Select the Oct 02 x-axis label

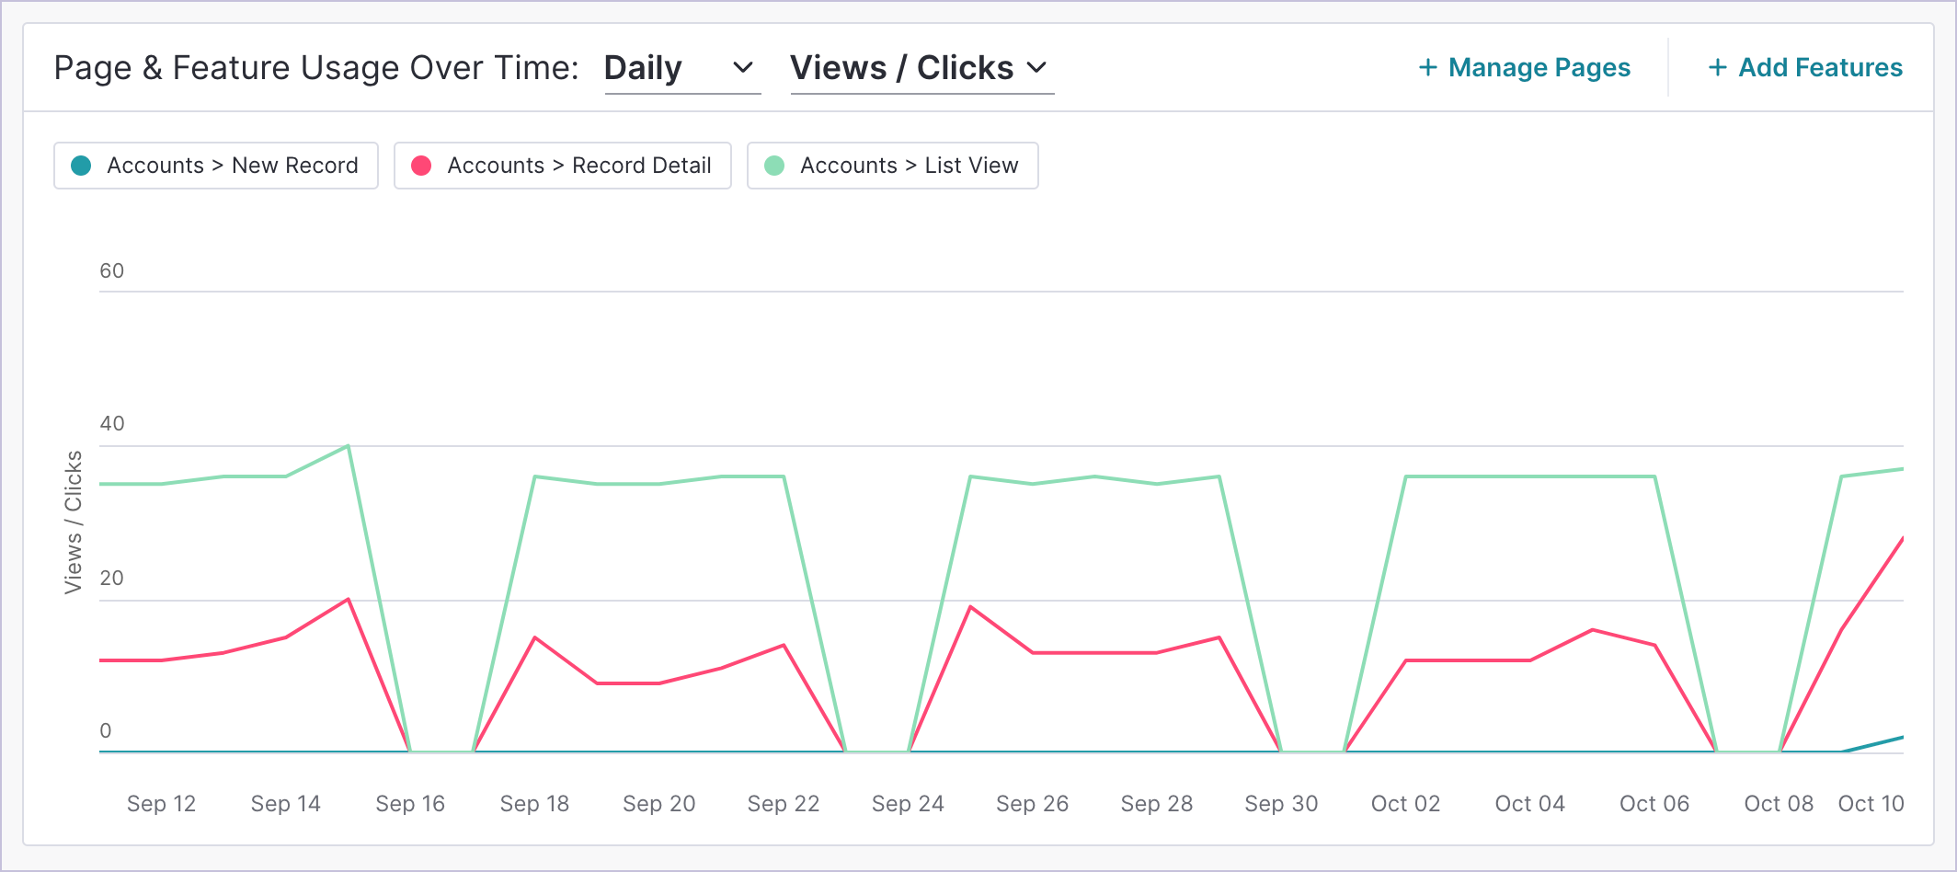(1405, 804)
